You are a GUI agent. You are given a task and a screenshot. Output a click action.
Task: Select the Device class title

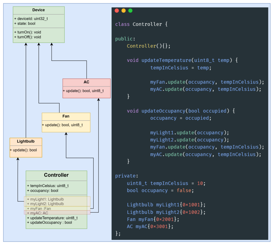39,10
